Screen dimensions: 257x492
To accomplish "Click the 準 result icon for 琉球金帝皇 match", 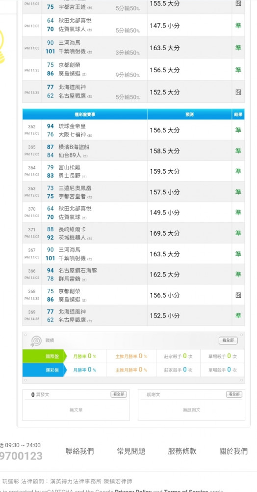I will point(238,130).
